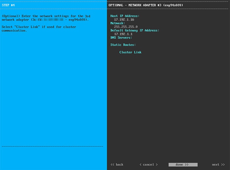230x170 pixels.
Task: Select the highlighted 'done >>' button
Action: pos(183,164)
